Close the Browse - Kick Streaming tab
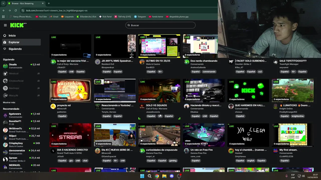This screenshot has width=321, height=180. click(43, 3)
